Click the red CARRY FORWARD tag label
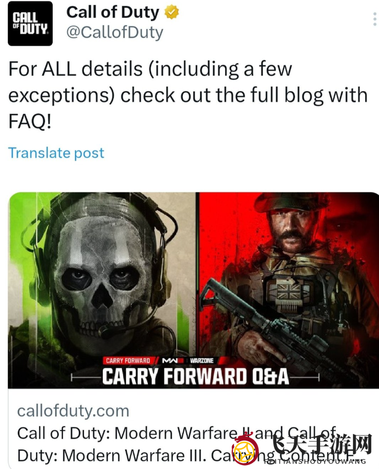This screenshot has height=469, width=379. point(128,361)
